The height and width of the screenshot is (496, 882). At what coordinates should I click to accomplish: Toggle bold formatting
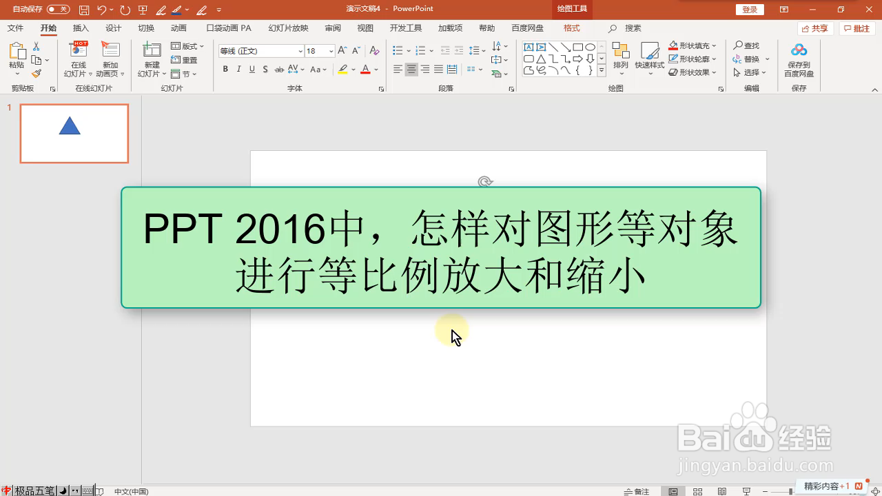[x=225, y=69]
